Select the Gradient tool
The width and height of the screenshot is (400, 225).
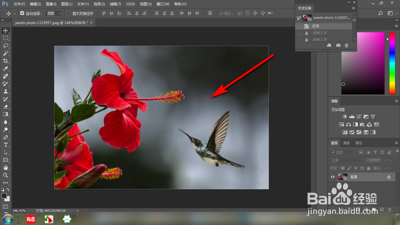point(6,114)
